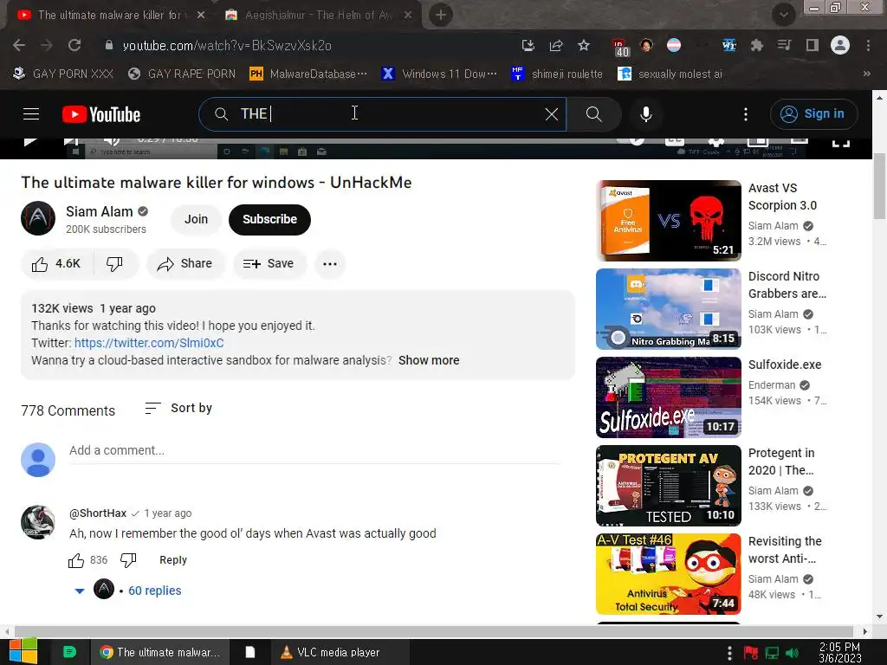Submit search with magnifier button
This screenshot has width=887, height=665.
[x=594, y=114]
